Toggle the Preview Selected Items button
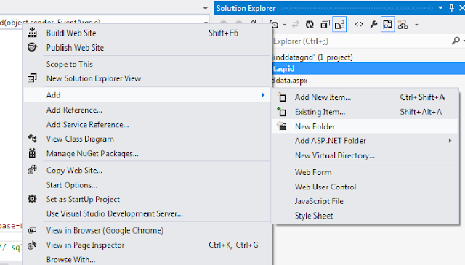Viewport: 465px width, 265px height. [x=387, y=25]
